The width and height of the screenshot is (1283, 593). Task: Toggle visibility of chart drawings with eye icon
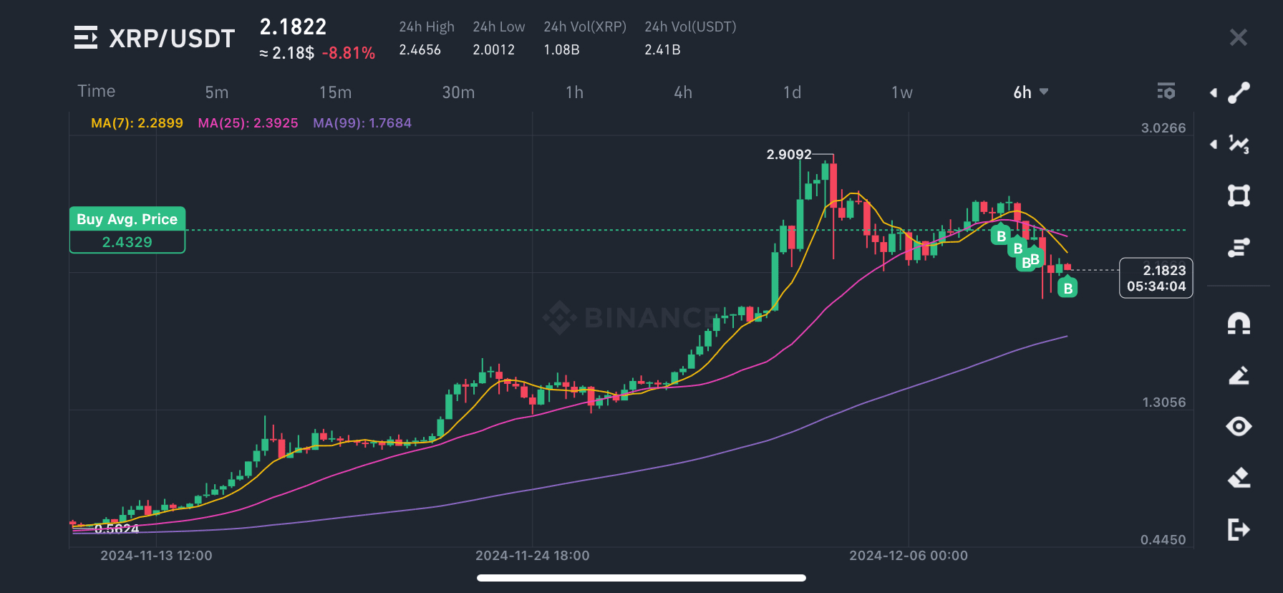1239,426
